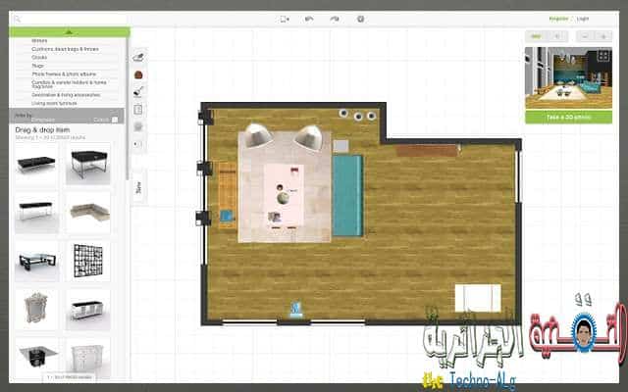The height and width of the screenshot is (392, 628).
Task: Click the Register link
Action: [557, 18]
